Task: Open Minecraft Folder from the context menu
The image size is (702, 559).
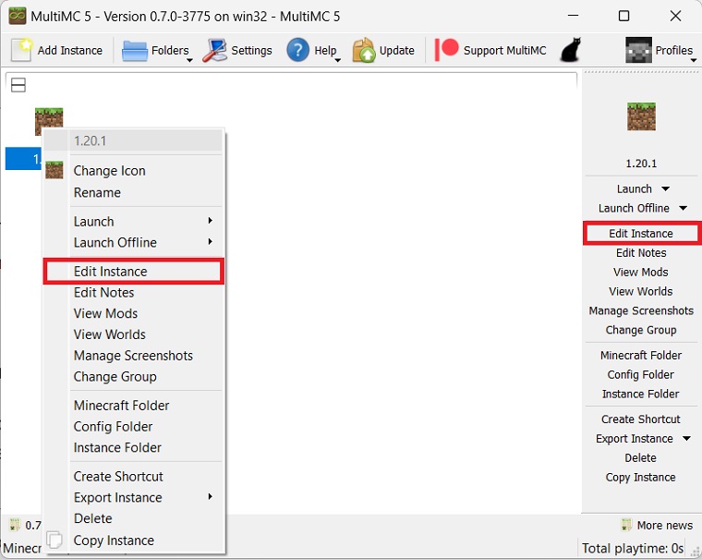Action: click(133, 406)
